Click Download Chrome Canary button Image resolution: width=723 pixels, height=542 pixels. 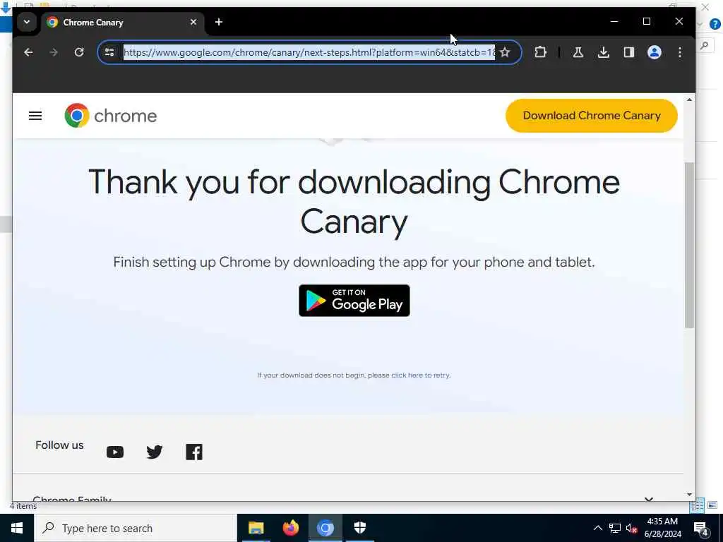[x=592, y=116]
